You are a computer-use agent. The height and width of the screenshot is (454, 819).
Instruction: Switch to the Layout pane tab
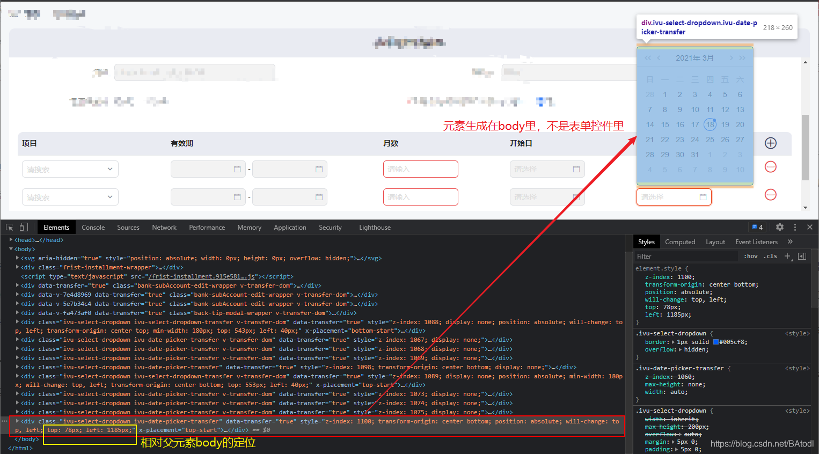(x=715, y=242)
